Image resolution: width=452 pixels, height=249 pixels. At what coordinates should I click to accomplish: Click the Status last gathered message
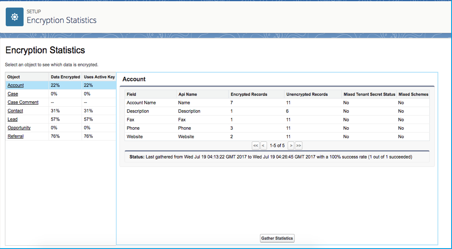click(x=271, y=157)
